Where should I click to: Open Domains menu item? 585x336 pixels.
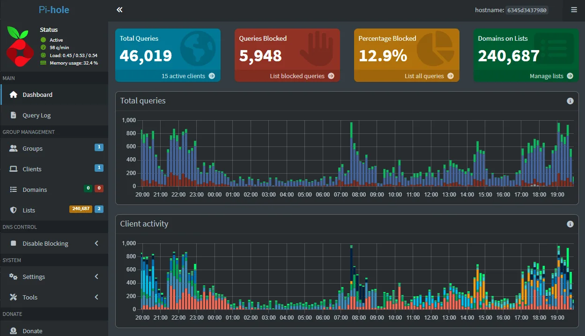tap(54, 190)
